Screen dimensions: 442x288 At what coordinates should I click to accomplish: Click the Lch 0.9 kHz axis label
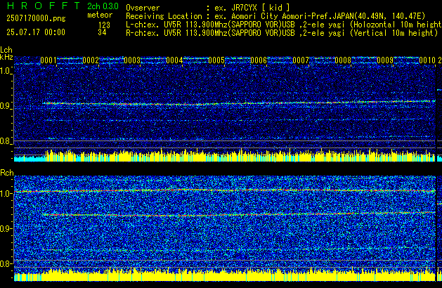click(x=6, y=106)
